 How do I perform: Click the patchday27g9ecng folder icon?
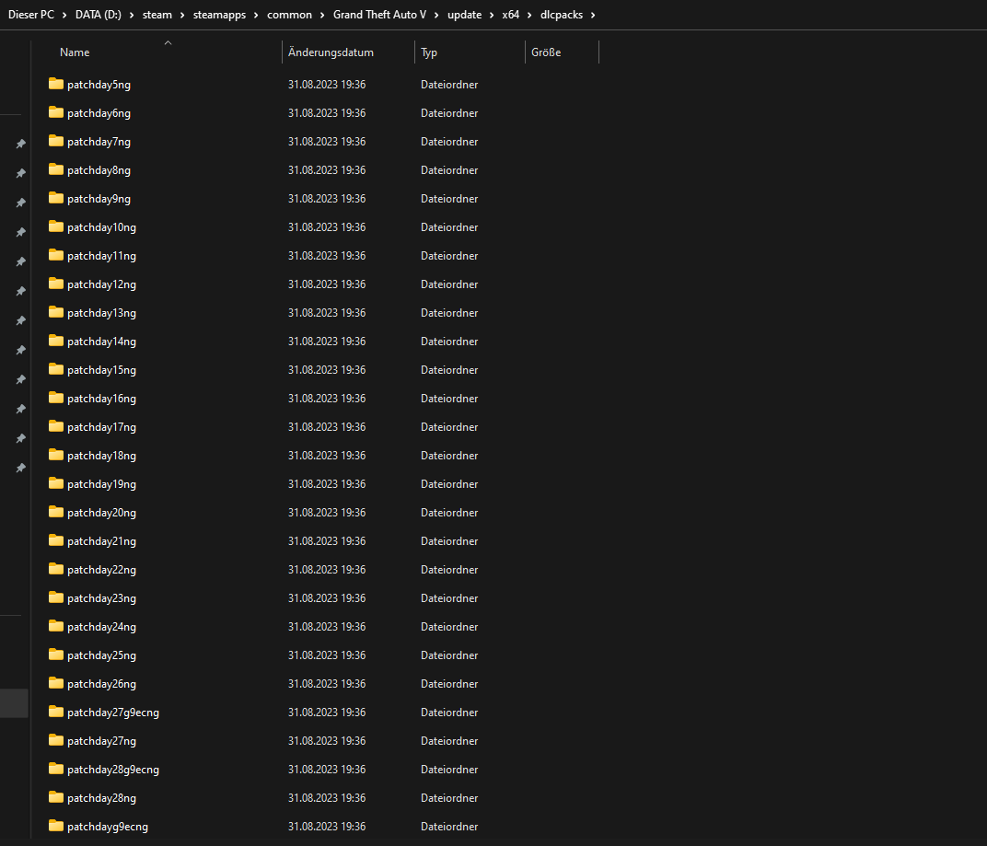click(x=56, y=712)
